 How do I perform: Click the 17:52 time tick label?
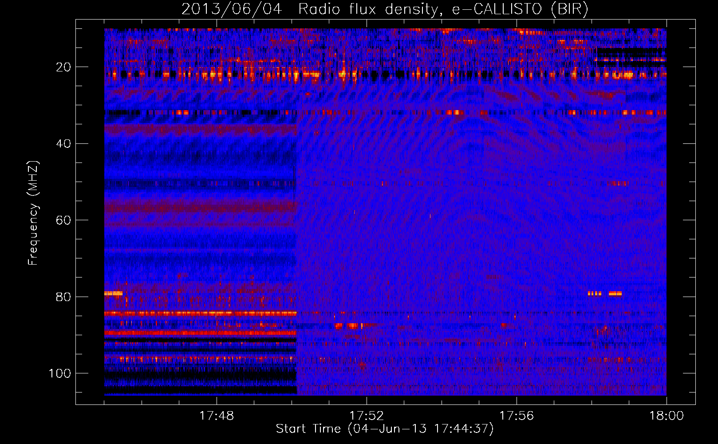click(x=367, y=416)
